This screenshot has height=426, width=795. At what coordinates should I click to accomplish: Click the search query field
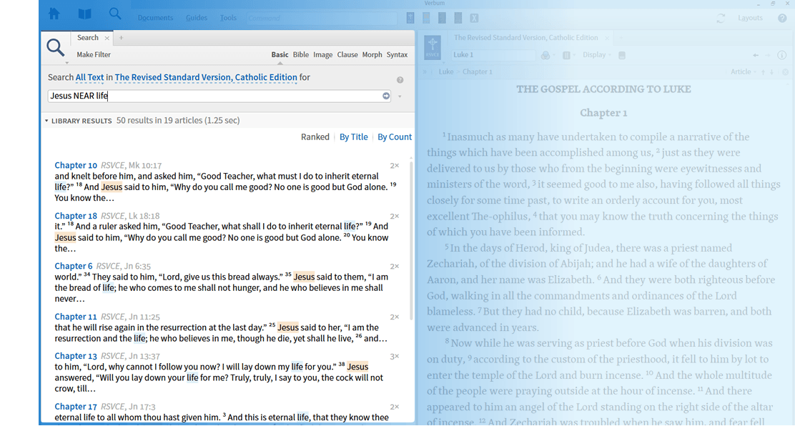[219, 96]
